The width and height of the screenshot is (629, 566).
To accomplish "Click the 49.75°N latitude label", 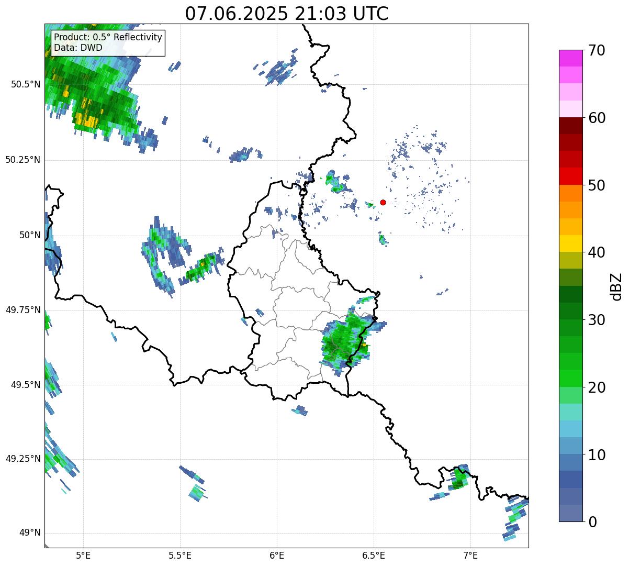I will (23, 310).
